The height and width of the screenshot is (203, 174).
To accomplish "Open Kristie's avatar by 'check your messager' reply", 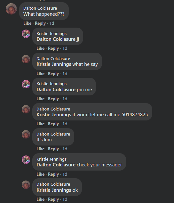I will tap(26, 160).
